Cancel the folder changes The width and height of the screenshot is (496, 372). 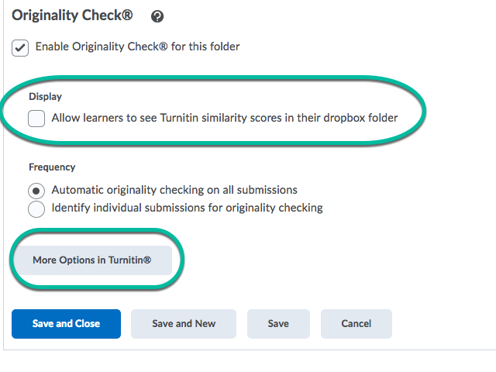click(x=356, y=324)
